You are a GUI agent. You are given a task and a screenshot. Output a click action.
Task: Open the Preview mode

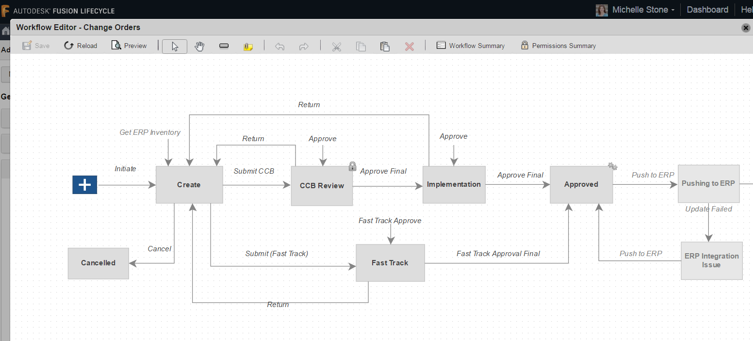pyautogui.click(x=129, y=45)
